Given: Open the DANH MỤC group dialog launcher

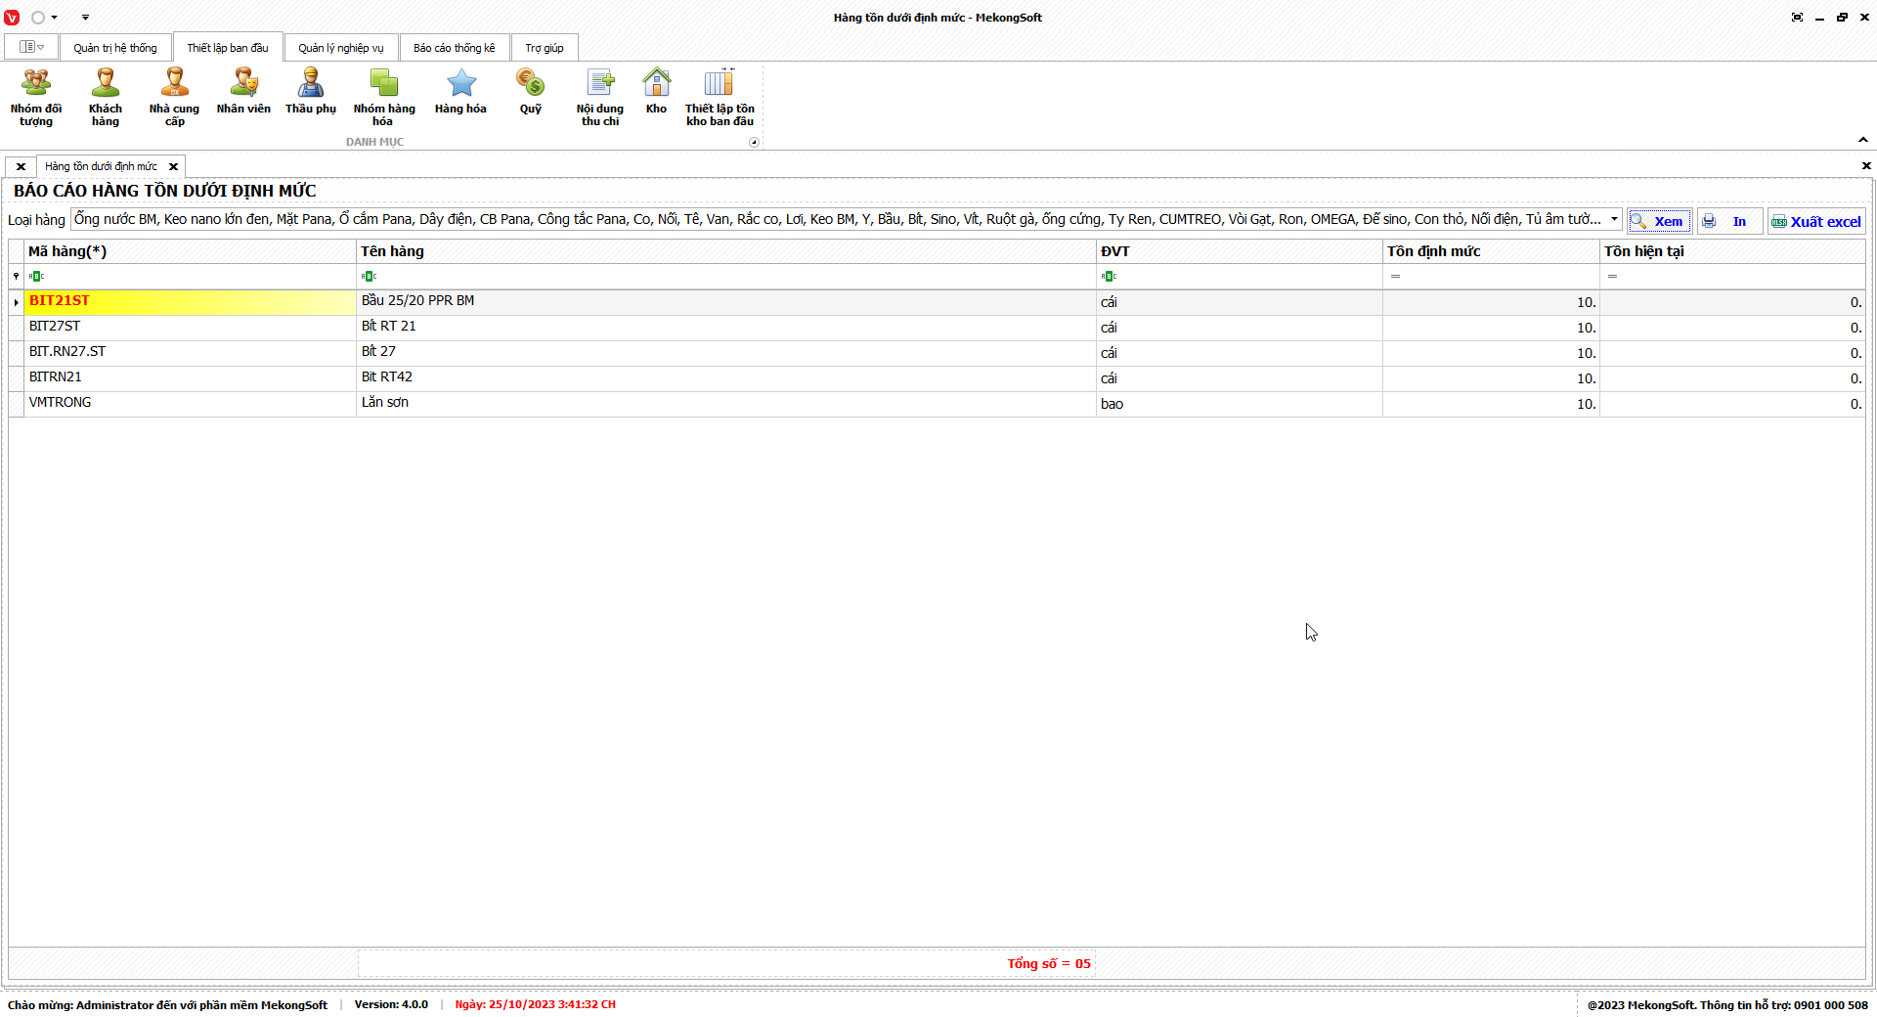Looking at the screenshot, I should click(754, 143).
